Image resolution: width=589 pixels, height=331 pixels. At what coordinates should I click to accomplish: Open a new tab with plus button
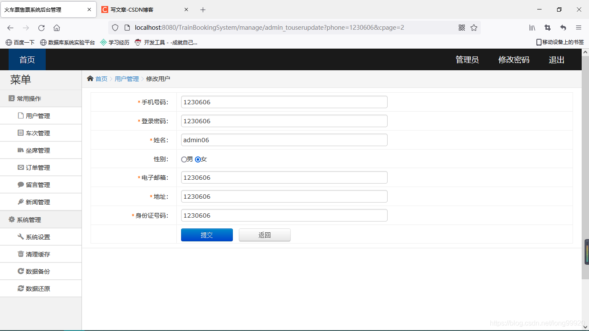[203, 9]
